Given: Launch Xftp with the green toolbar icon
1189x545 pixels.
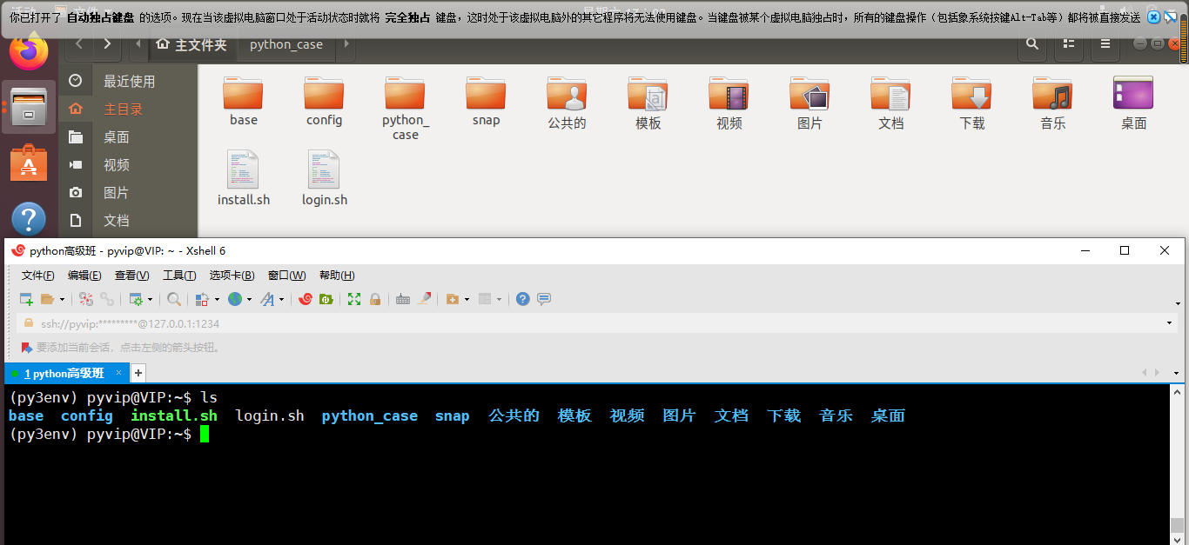Looking at the screenshot, I should coord(326,299).
